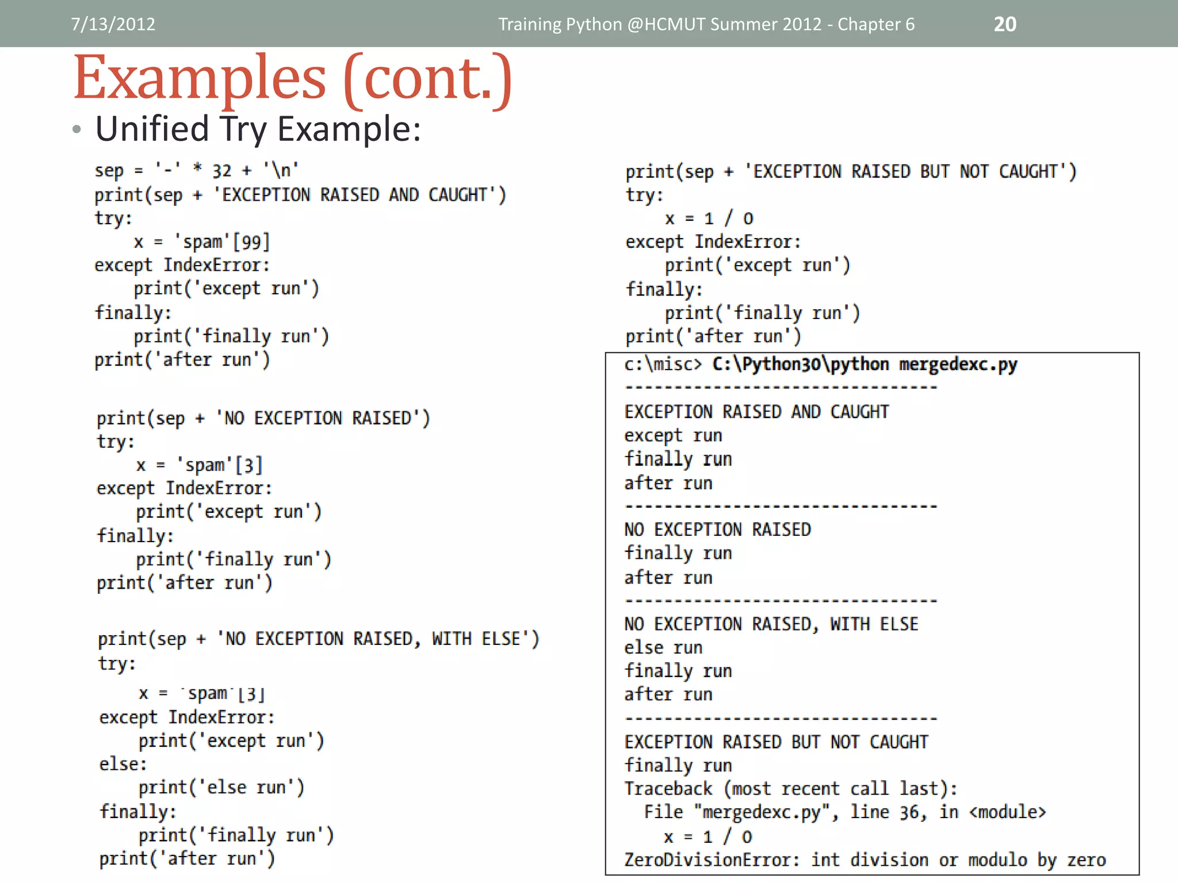Click code line print(sep + 'NO EXCEPTION RAISED')
Image resolution: width=1178 pixels, height=883 pixels.
[263, 418]
